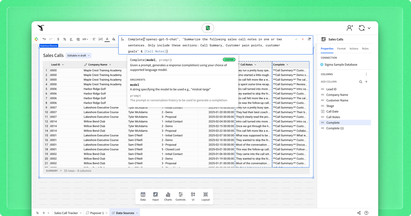Add a new page with plus
Screen dimensions: 411x216
click(x=44, y=213)
